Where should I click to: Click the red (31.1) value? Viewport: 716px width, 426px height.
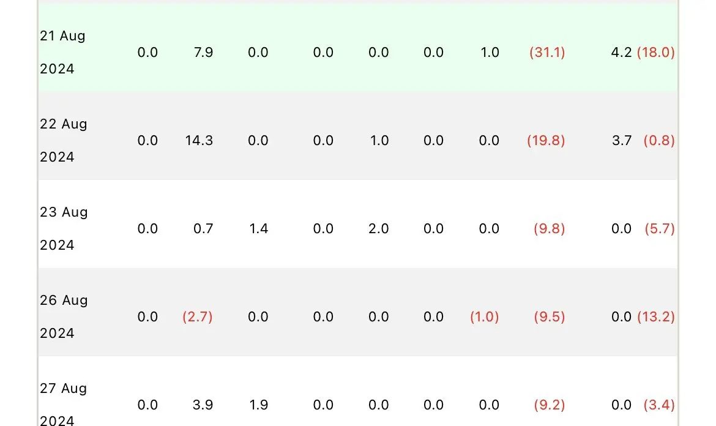(x=547, y=53)
